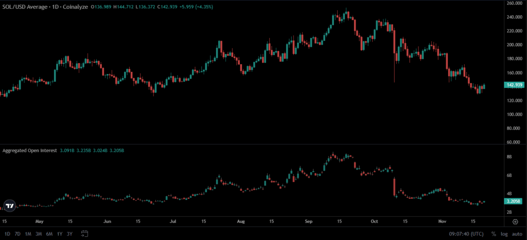Click the Sep label on time axis
The image size is (527, 240).
309,221
